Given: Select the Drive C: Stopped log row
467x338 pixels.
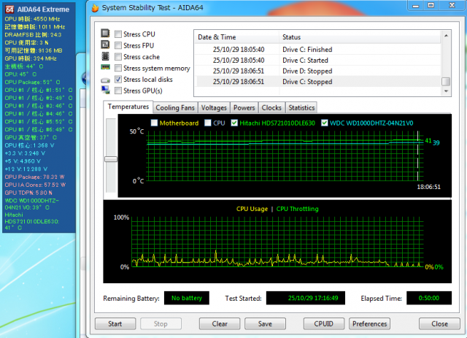Looking at the screenshot, I should pos(318,82).
